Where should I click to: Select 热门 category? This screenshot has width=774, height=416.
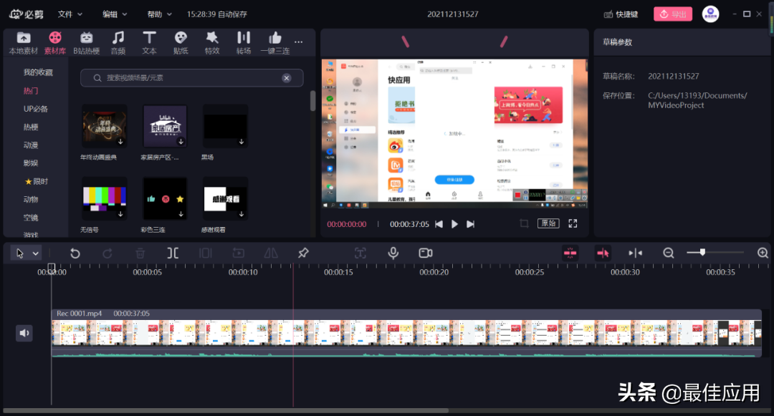[31, 91]
